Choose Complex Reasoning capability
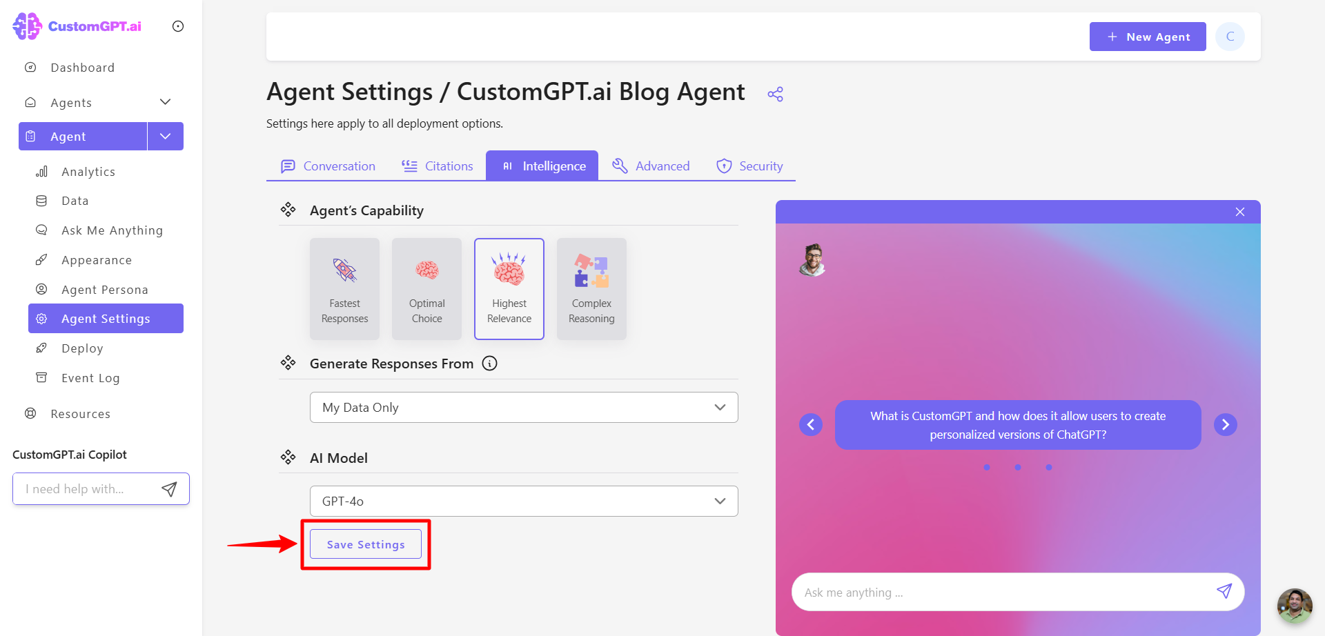Viewport: 1325px width, 636px height. (591, 289)
